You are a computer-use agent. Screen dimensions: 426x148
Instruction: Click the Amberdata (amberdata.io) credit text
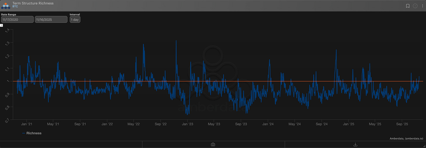(x=407, y=139)
